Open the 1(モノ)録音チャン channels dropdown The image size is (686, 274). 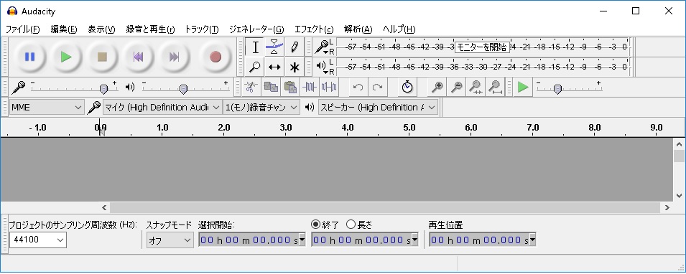pos(261,107)
